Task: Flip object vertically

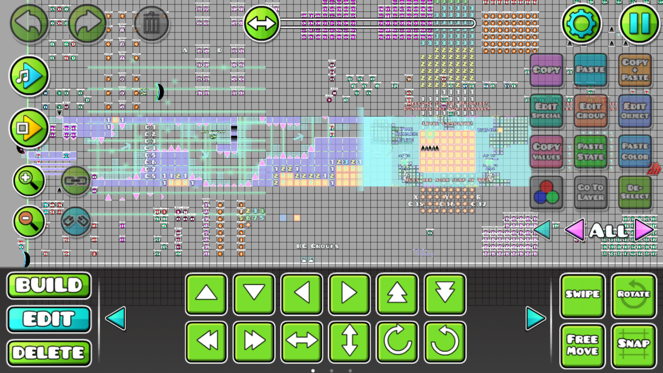Action: [349, 342]
